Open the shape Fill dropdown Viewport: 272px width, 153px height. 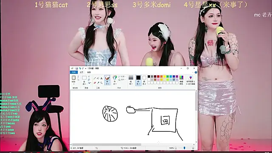coord(122,79)
